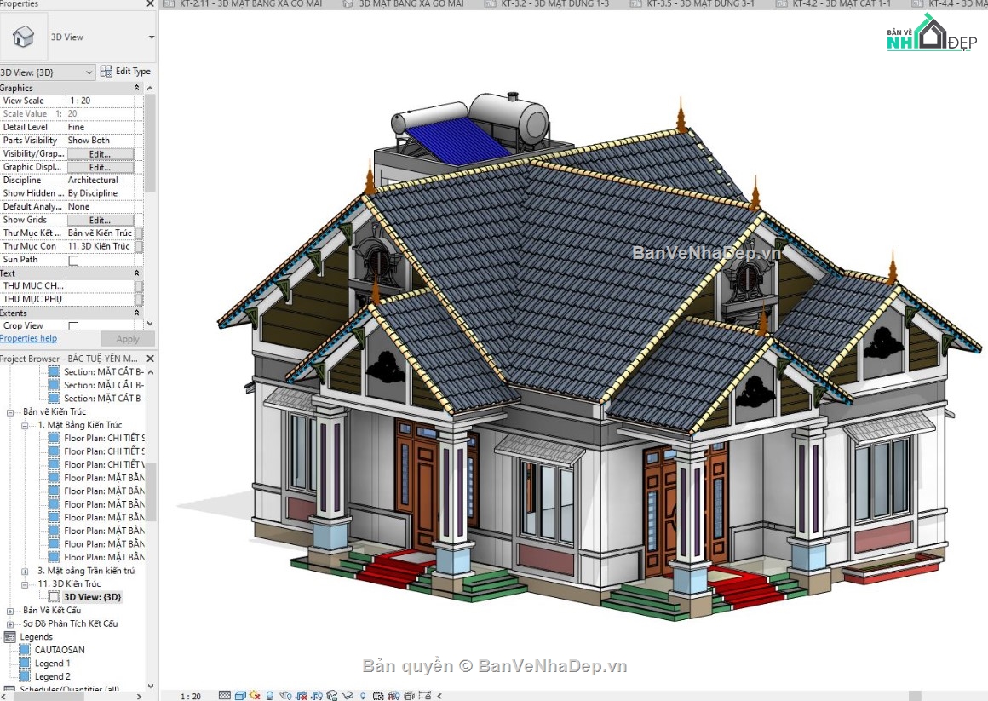Click the 3D View: {3D} item icon
The height and width of the screenshot is (701, 988).
[x=55, y=596]
